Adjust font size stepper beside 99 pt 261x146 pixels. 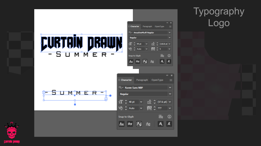pyautogui.click(x=134, y=44)
